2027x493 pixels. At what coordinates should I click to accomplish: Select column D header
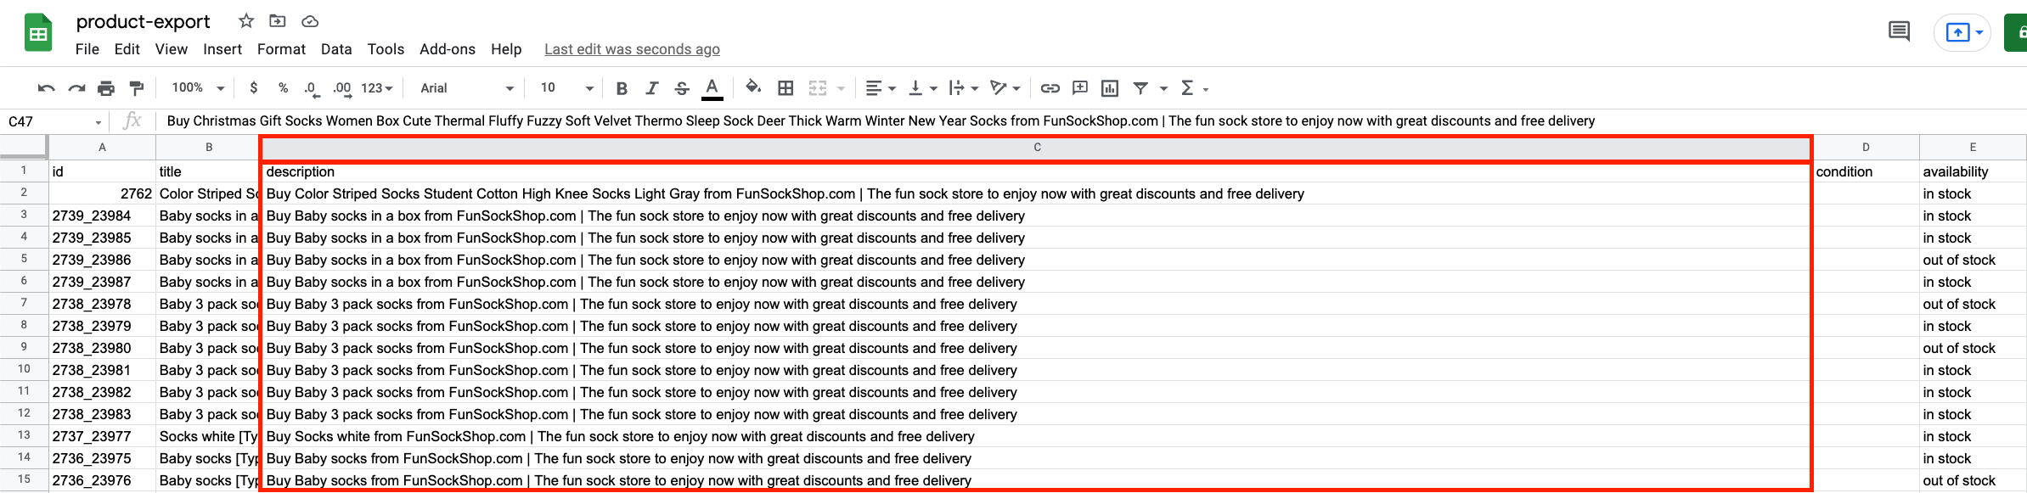[x=1866, y=147]
